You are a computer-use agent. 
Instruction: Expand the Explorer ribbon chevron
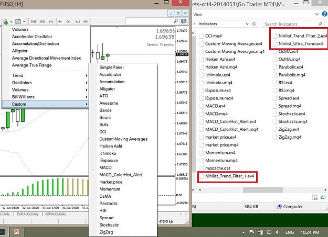tap(317, 14)
